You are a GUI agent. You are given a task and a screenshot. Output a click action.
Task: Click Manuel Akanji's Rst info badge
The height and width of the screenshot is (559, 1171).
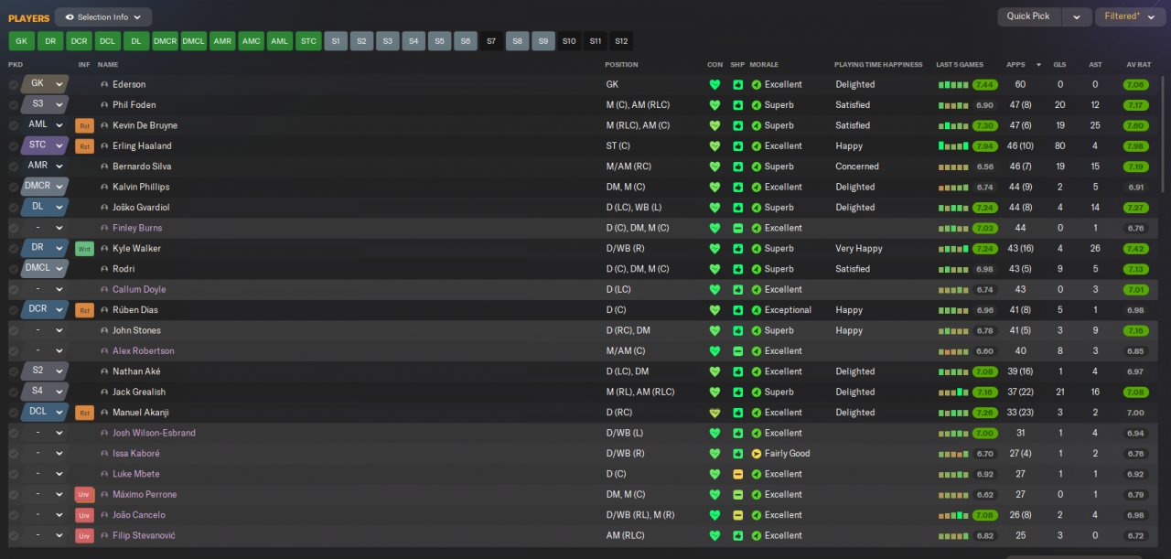click(84, 413)
